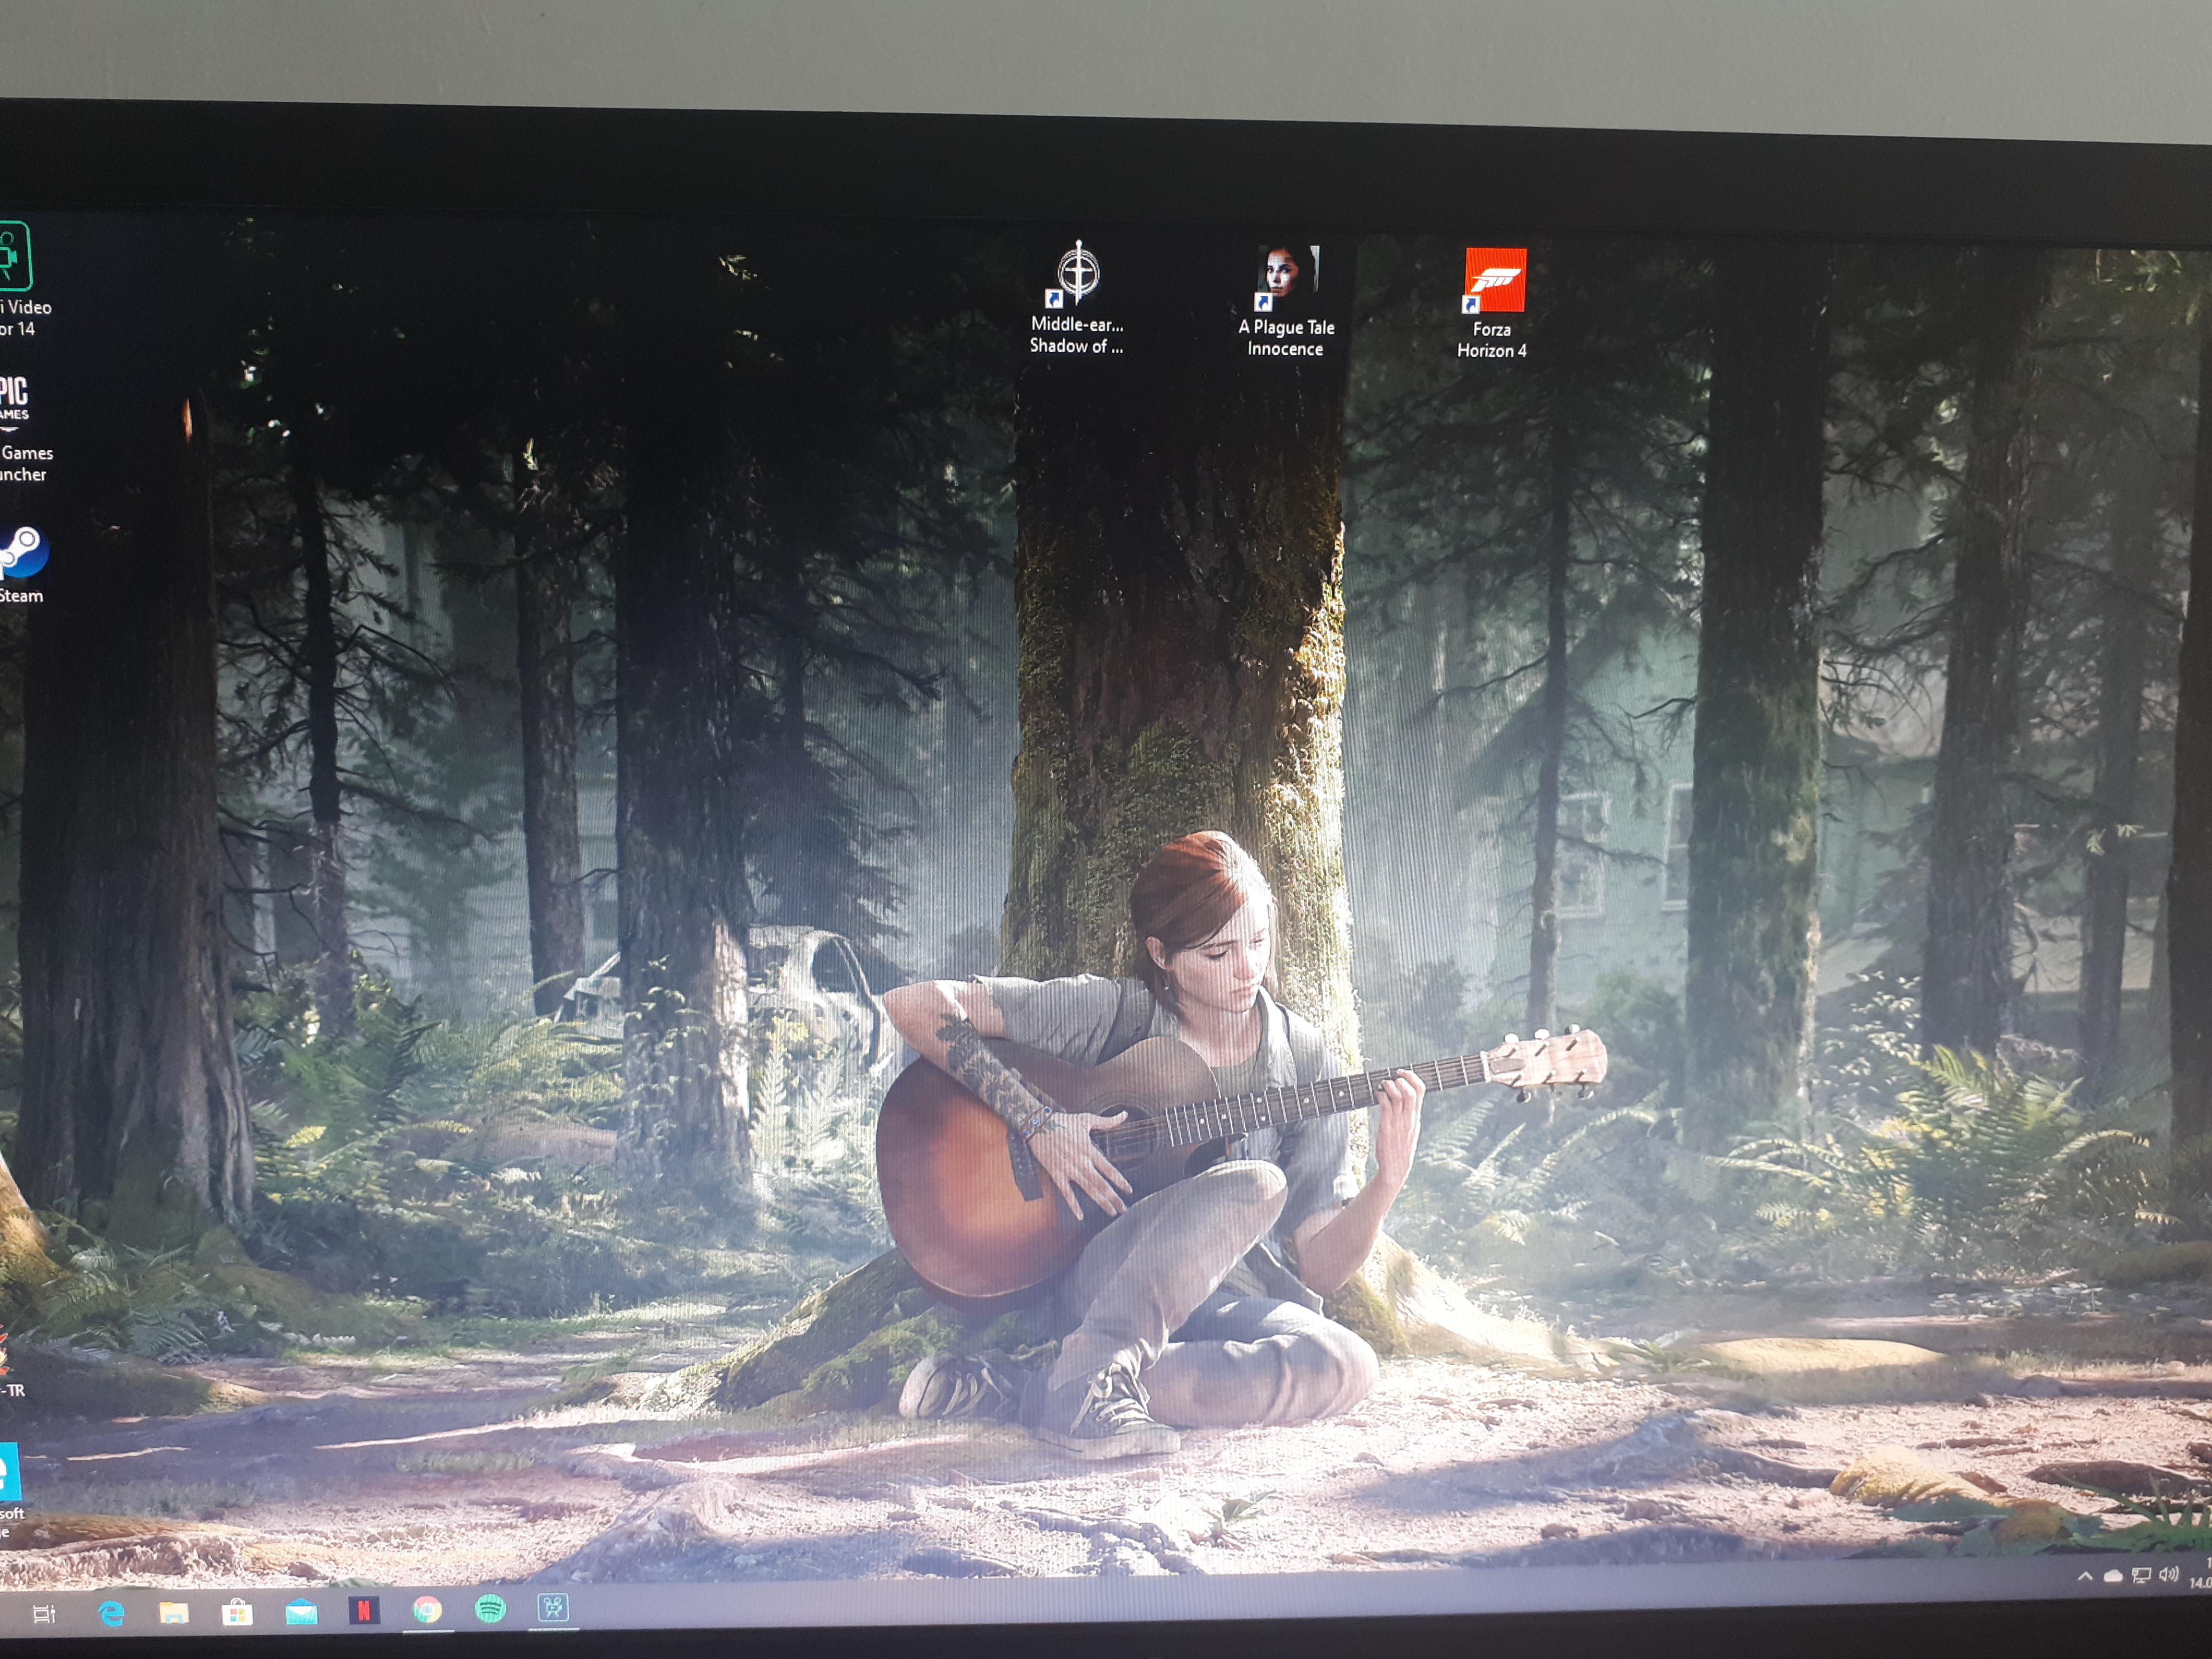Open the volume speaker tray icon
2212x1659 pixels.
tap(2168, 1574)
